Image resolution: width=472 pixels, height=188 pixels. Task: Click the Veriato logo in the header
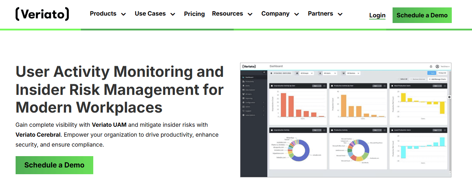(x=42, y=14)
